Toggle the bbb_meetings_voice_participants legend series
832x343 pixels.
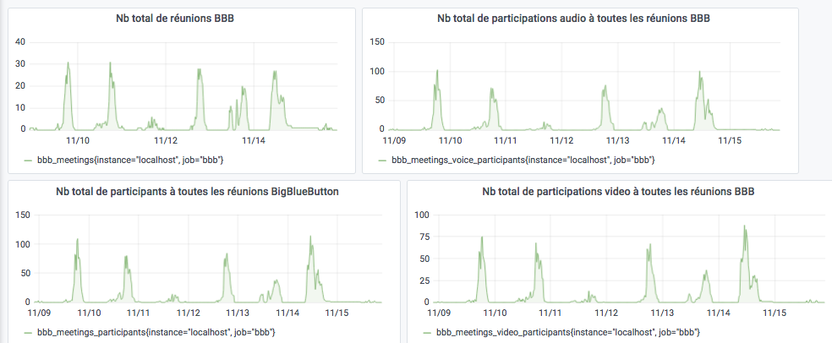(523, 160)
